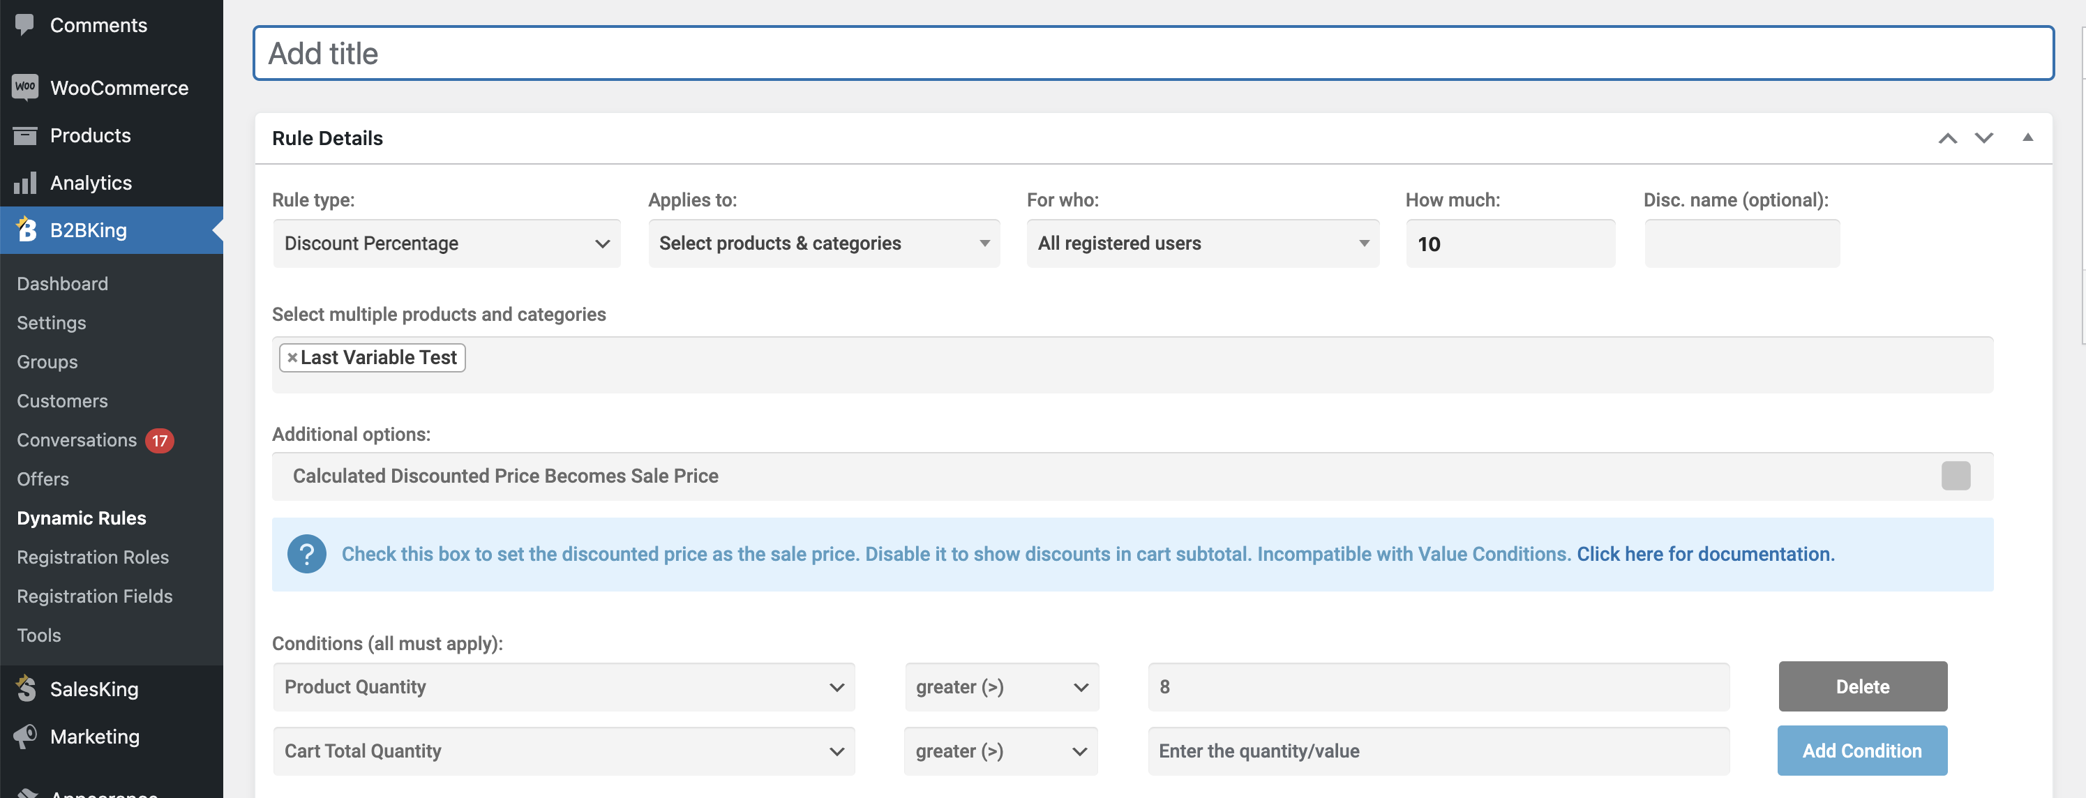Select Dynamic Rules submenu item

pos(82,518)
